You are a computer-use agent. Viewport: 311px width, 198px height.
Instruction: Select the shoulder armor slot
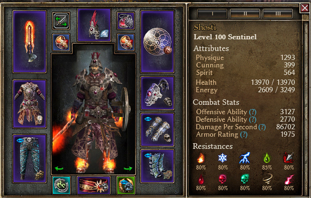point(157,93)
